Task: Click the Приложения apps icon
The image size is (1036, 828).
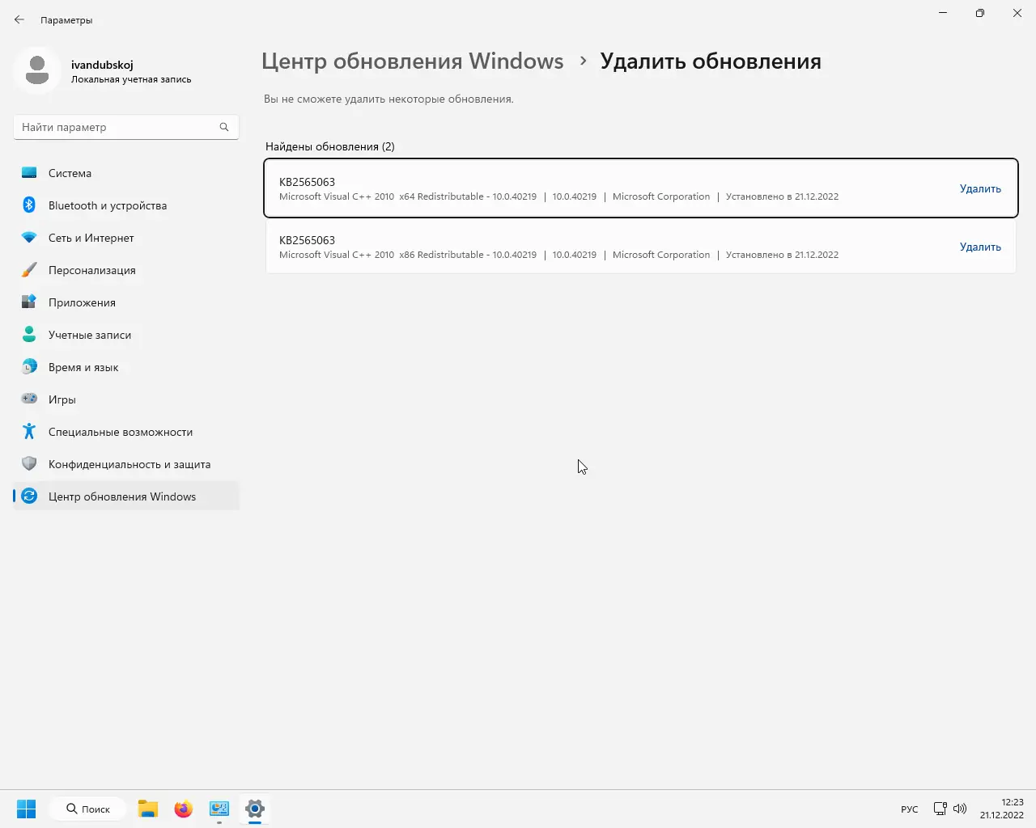Action: 29,302
